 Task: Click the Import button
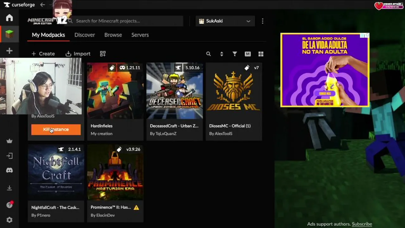point(78,54)
